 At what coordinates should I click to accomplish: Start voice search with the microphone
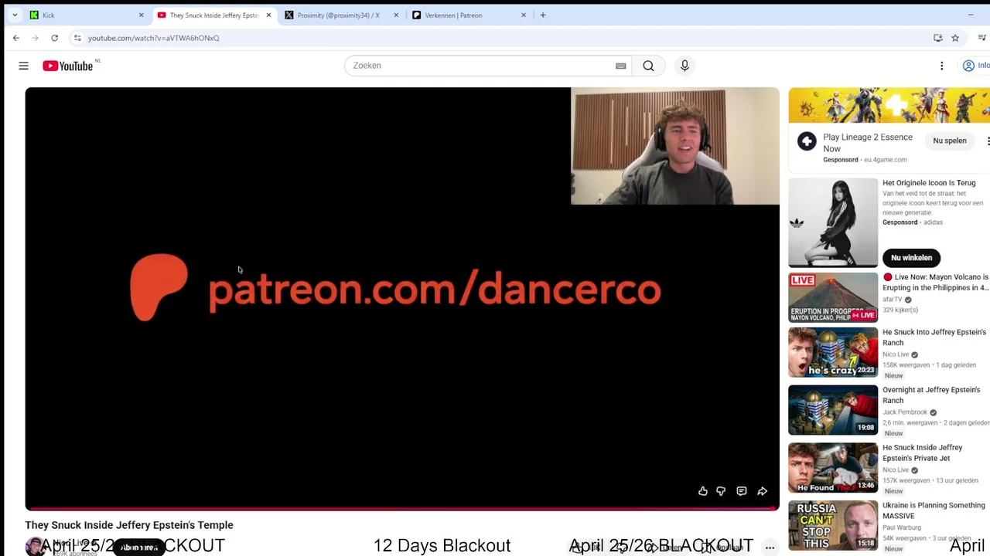coord(684,66)
